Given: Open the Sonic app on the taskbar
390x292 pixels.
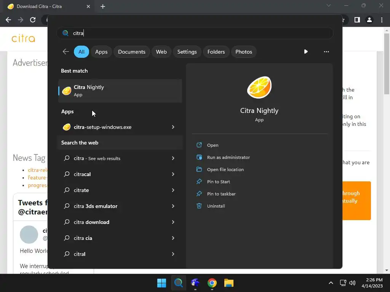Looking at the screenshot, I should [x=195, y=283].
